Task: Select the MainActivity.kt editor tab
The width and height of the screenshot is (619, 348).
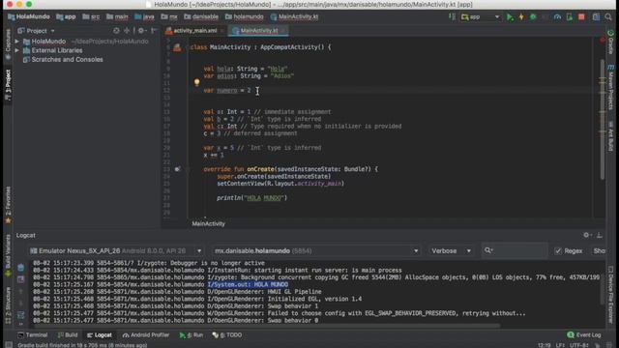Action: tap(259, 30)
